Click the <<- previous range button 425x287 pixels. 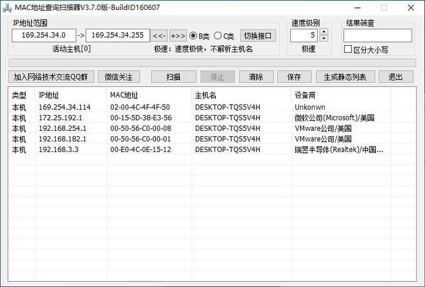159,36
